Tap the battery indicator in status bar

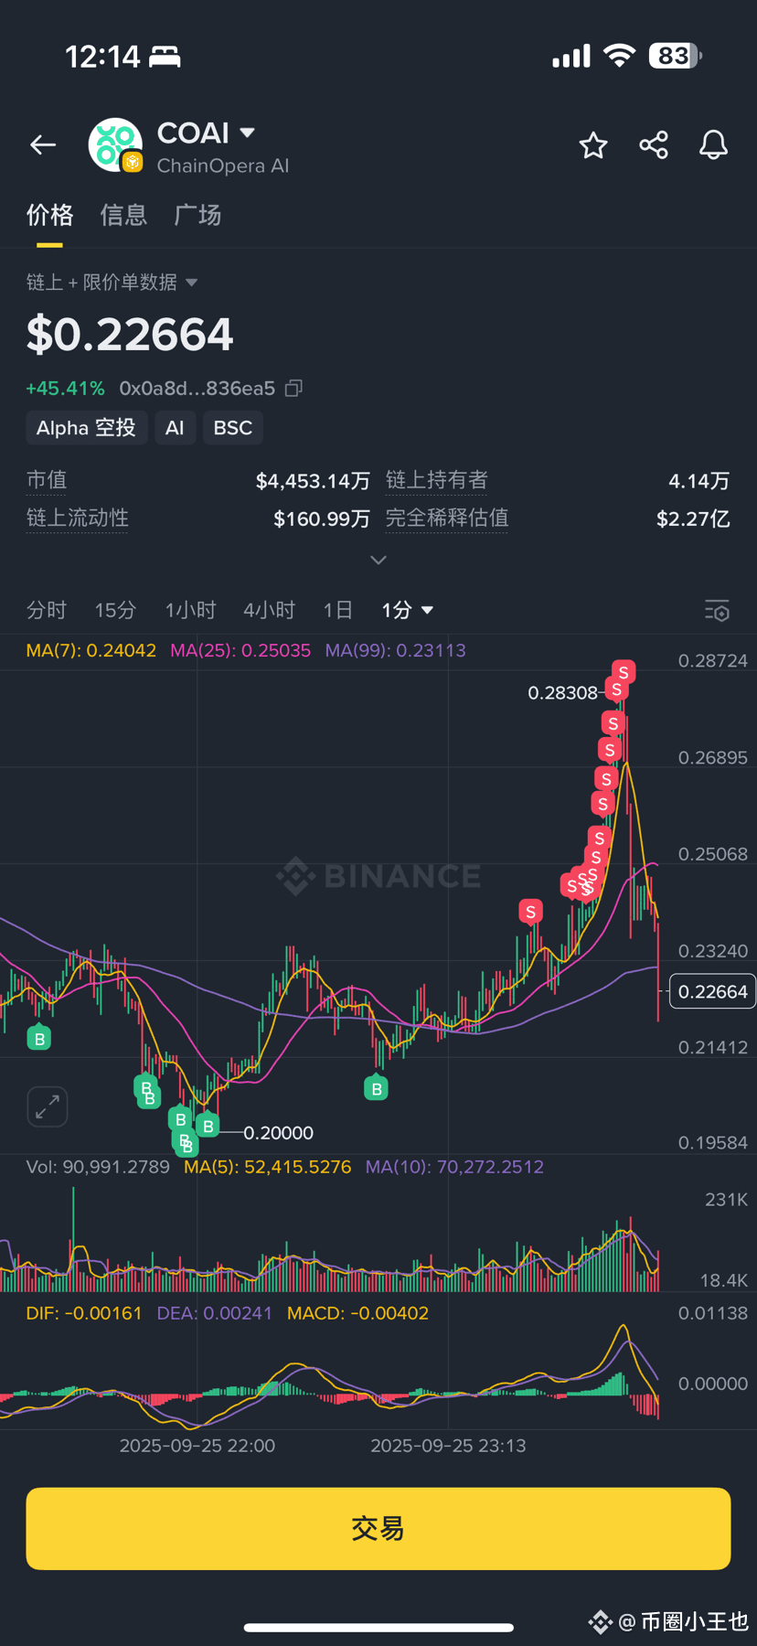pos(675,56)
